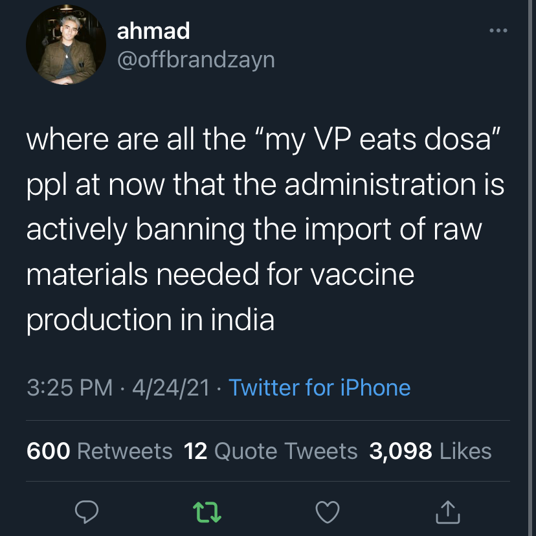Open the reply icon below the tweet

(87, 512)
